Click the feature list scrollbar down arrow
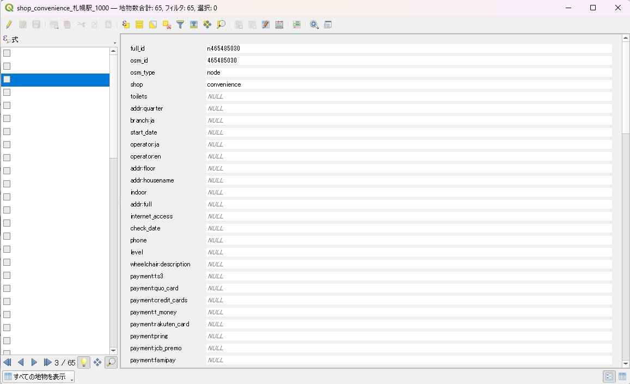 (113, 351)
